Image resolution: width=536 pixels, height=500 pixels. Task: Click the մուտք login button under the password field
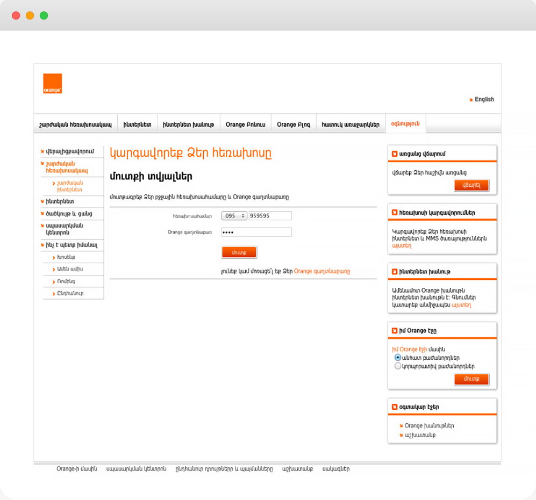coord(239,252)
